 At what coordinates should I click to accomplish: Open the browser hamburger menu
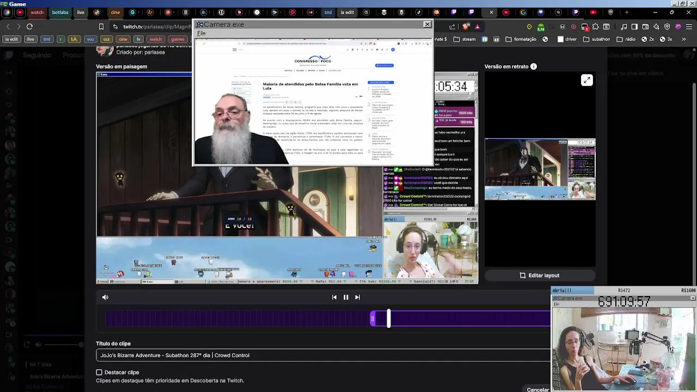pos(689,26)
